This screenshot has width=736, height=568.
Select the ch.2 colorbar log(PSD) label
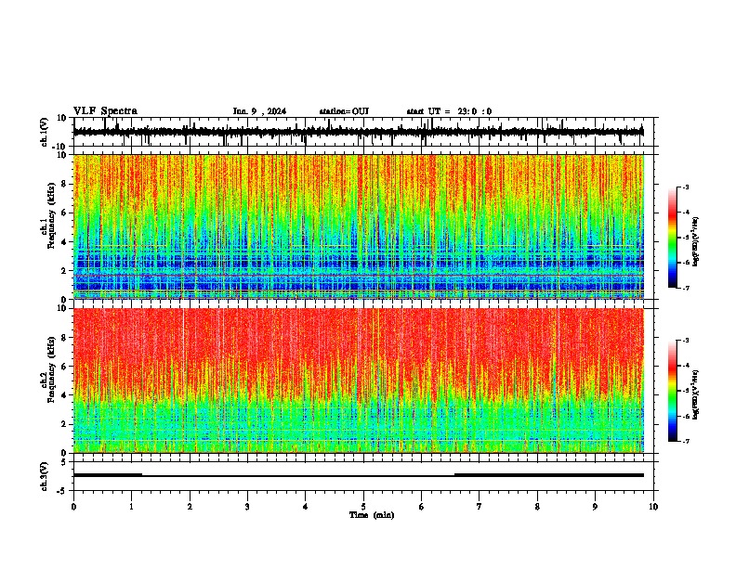(696, 394)
